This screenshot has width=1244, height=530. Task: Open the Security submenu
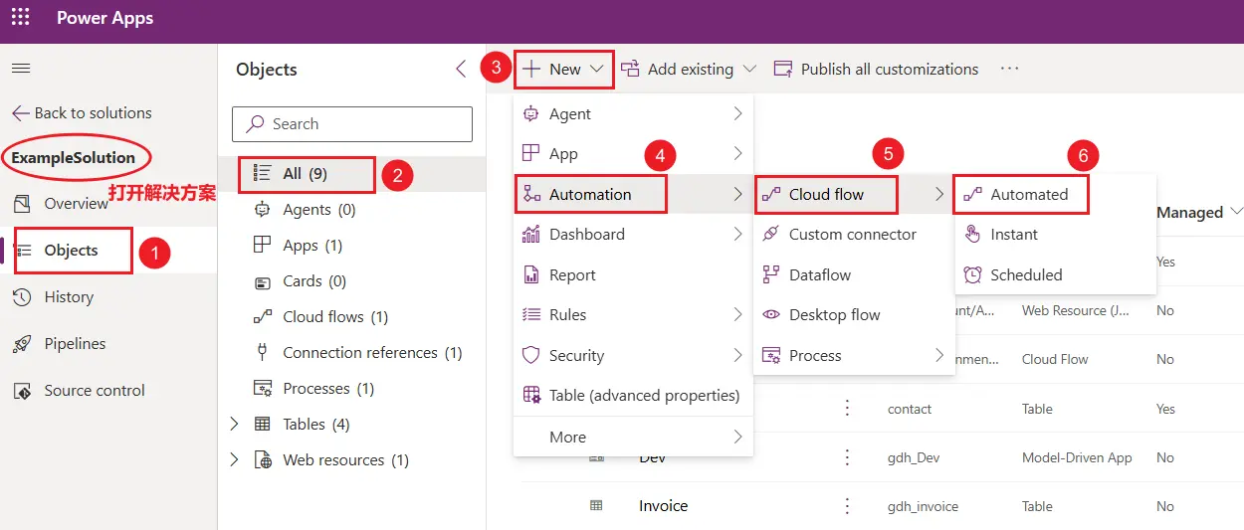633,356
